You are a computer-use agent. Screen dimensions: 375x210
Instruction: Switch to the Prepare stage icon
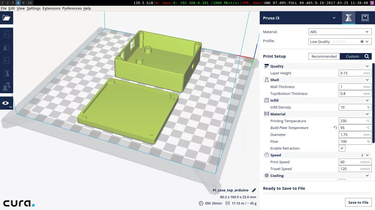pyautogui.click(x=349, y=18)
